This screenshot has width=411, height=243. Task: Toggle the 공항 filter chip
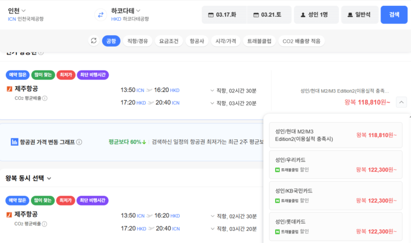[x=111, y=41]
